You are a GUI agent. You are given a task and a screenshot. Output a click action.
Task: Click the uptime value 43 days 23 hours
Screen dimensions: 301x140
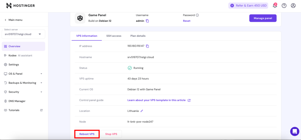pos(138,79)
